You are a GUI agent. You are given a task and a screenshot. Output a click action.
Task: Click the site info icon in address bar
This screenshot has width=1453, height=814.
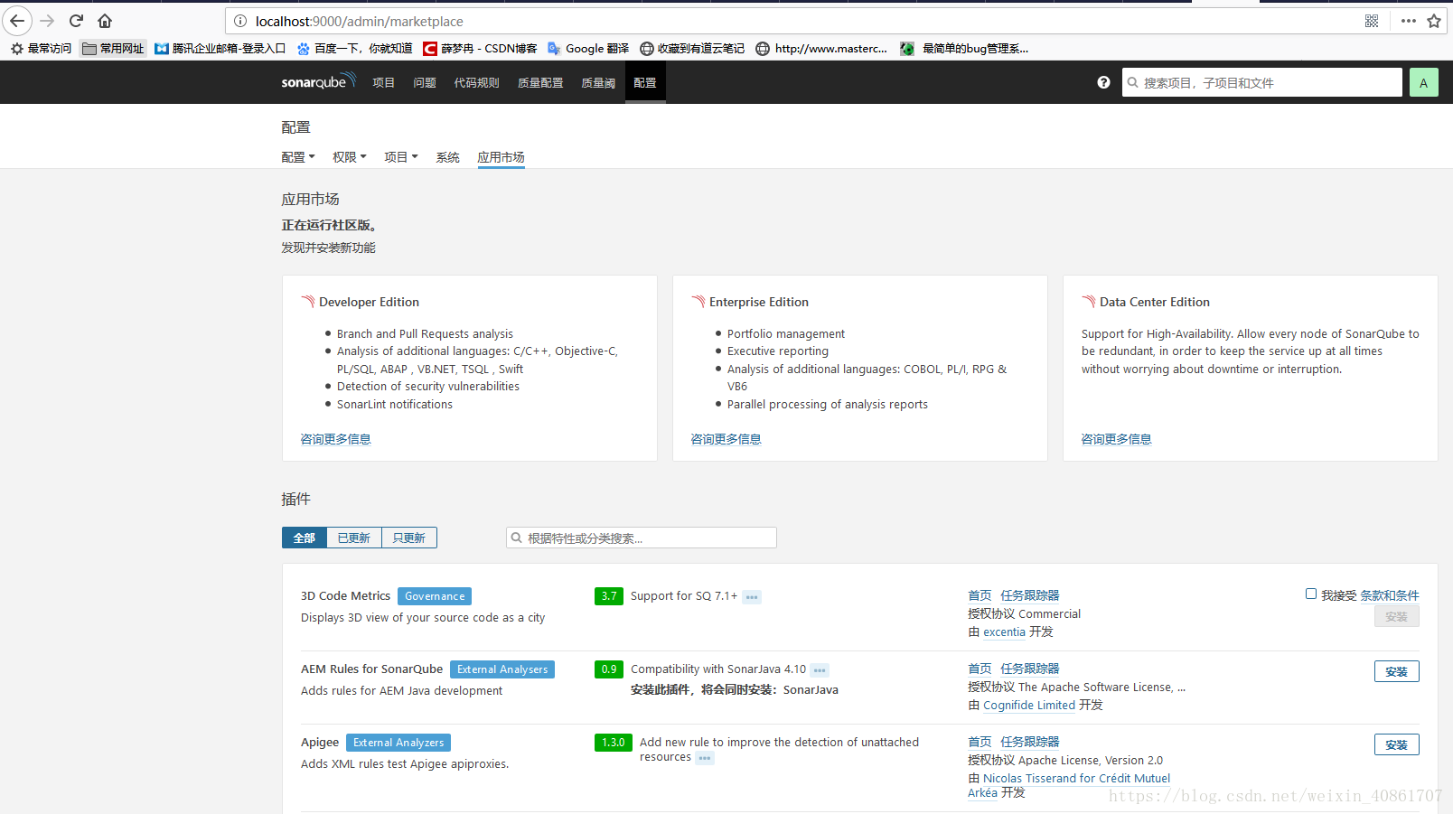click(240, 21)
